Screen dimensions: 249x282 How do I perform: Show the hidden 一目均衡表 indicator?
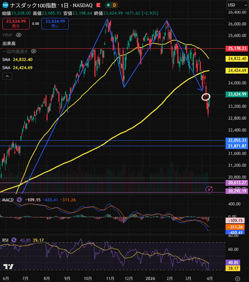pyautogui.click(x=33, y=51)
